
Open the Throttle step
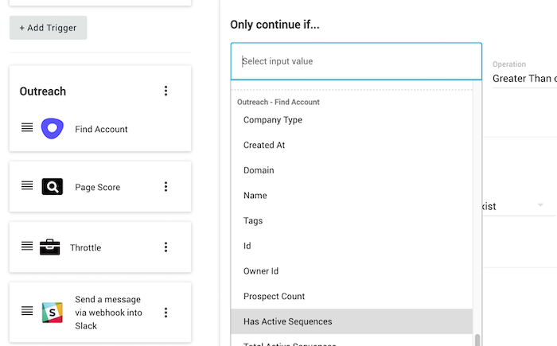(85, 247)
